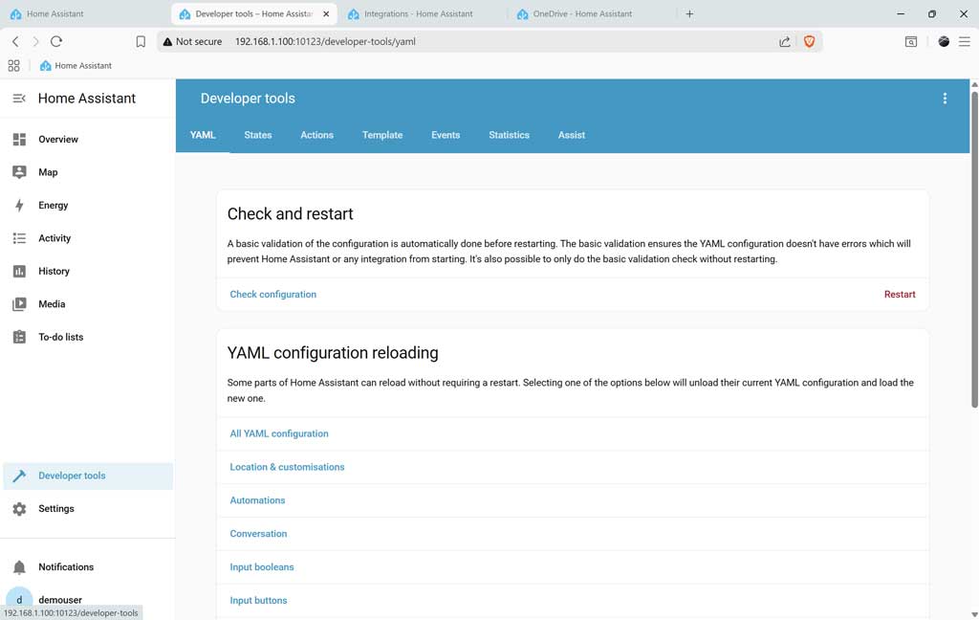
Task: Open Developer tools three-dot overflow menu
Action: point(945,99)
